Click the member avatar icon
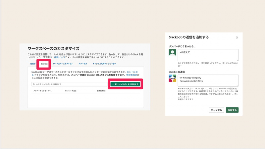The height and width of the screenshot is (149, 265). click(172, 53)
